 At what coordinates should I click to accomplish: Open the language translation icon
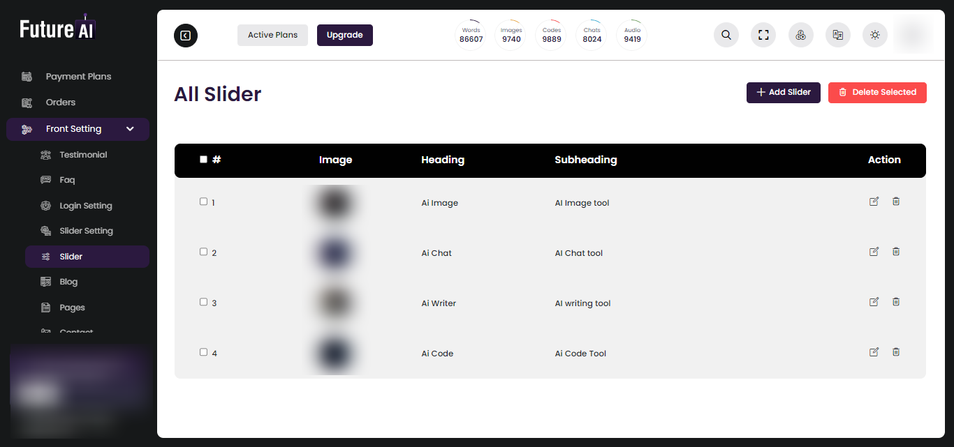click(837, 35)
